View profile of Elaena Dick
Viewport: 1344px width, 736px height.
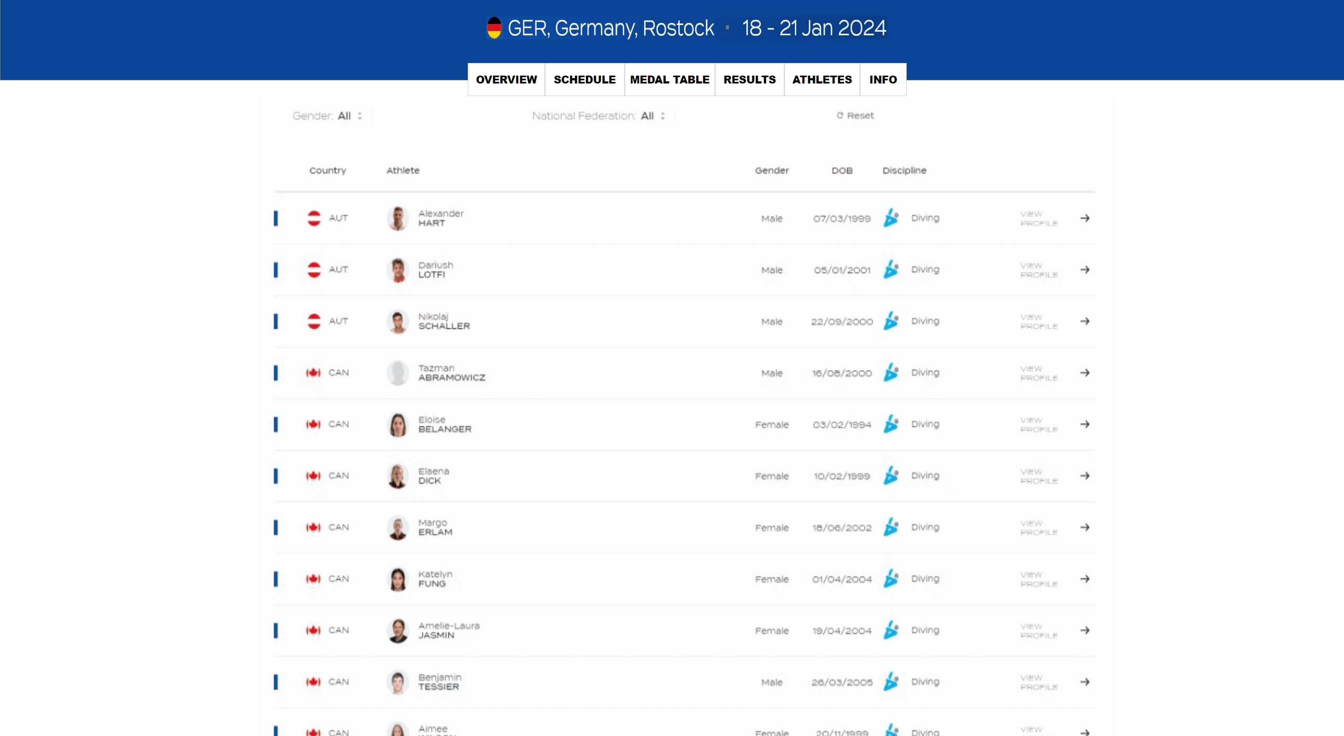(1038, 476)
